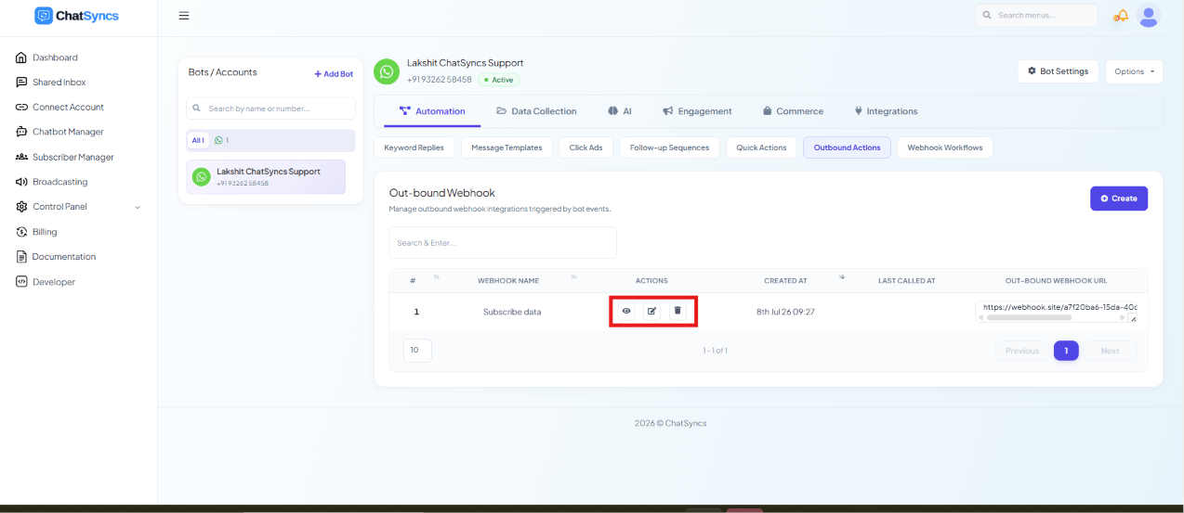Switch to Data Collection tab
Viewport: 1184px width, 513px height.
pos(536,111)
